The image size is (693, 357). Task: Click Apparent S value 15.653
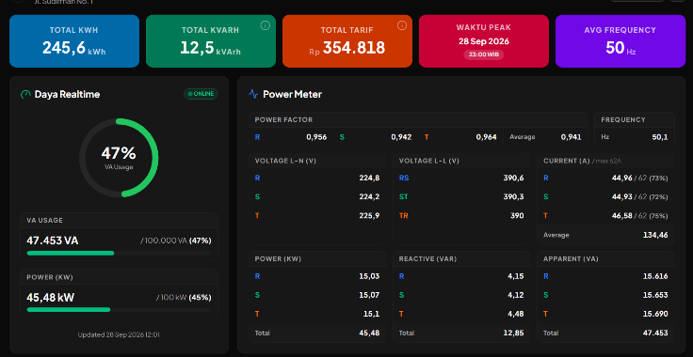pyautogui.click(x=655, y=295)
